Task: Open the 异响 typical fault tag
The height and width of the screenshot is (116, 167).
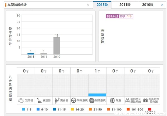Action: 122,16
